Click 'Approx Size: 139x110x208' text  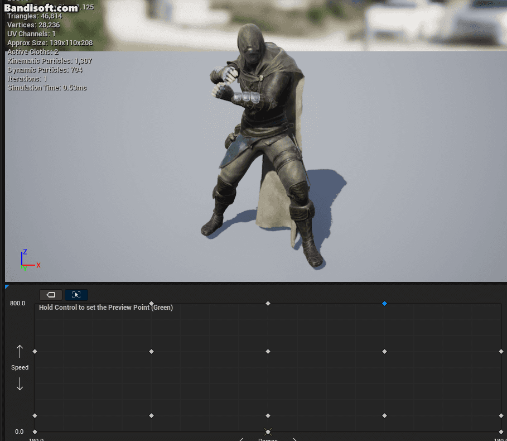50,43
